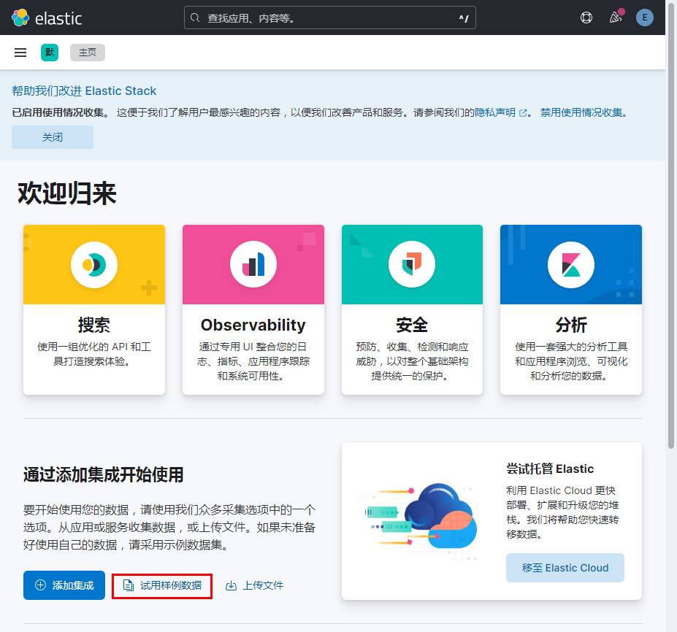This screenshot has height=632, width=677.
Task: Click the 添加集成 button
Action: [x=64, y=585]
